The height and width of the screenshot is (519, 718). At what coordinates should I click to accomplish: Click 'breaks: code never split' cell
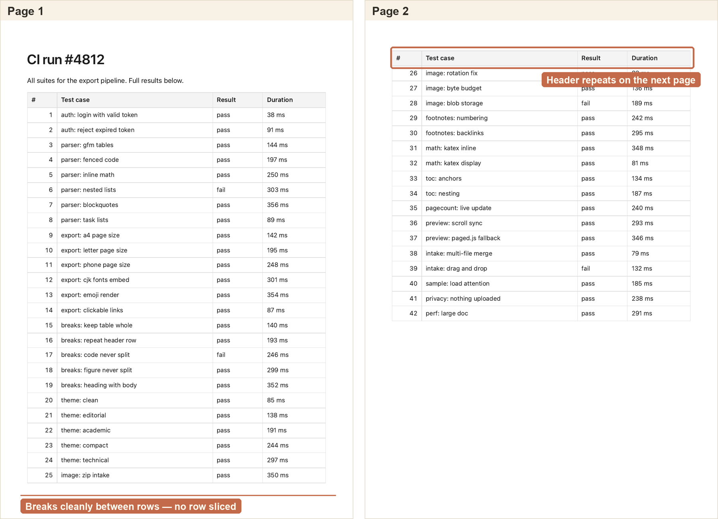pyautogui.click(x=135, y=355)
